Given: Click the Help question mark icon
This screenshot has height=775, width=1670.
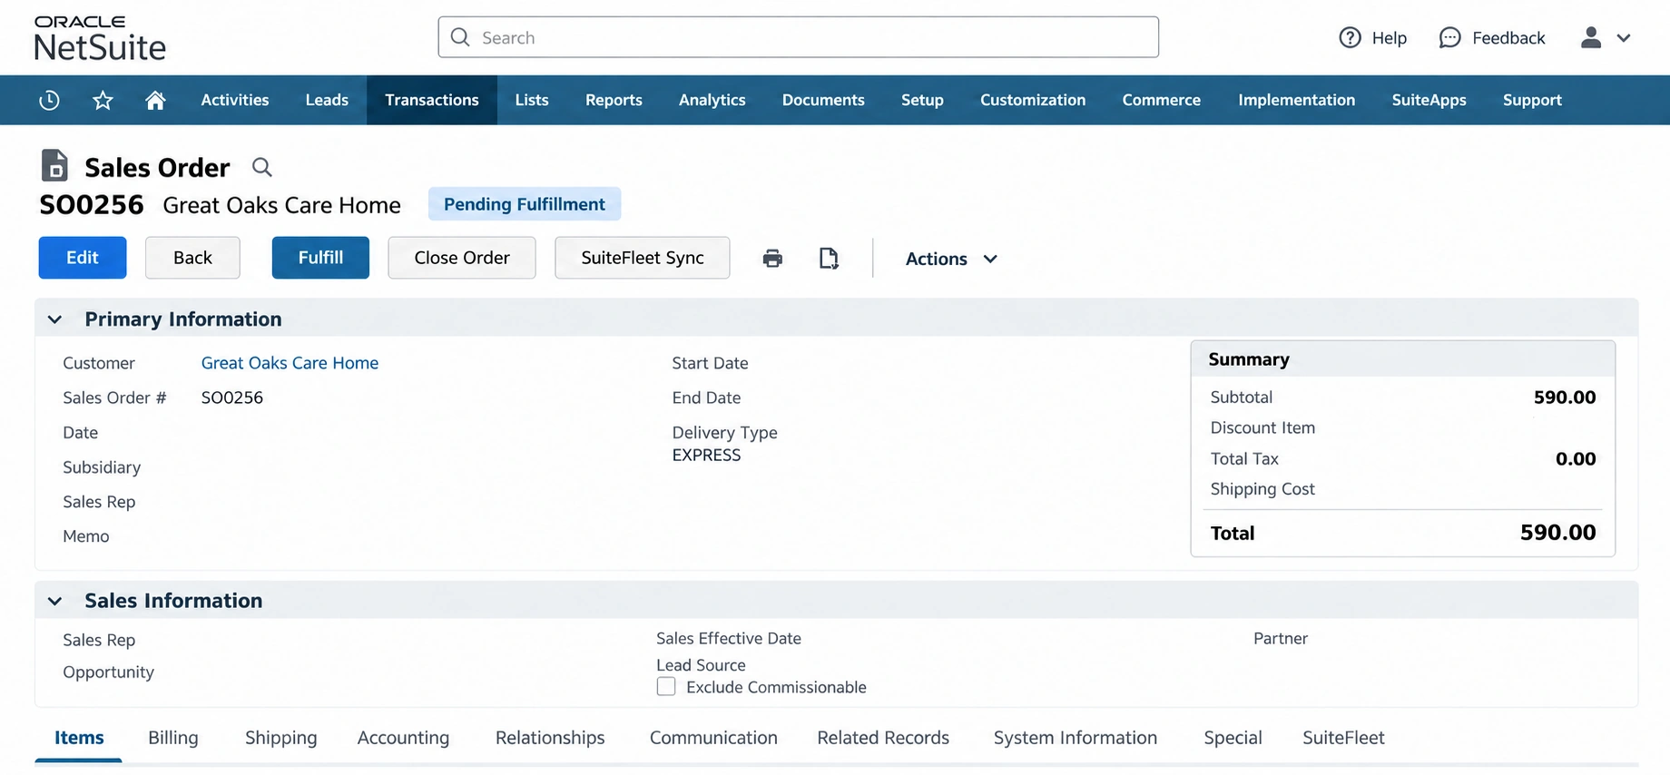Looking at the screenshot, I should pos(1350,37).
